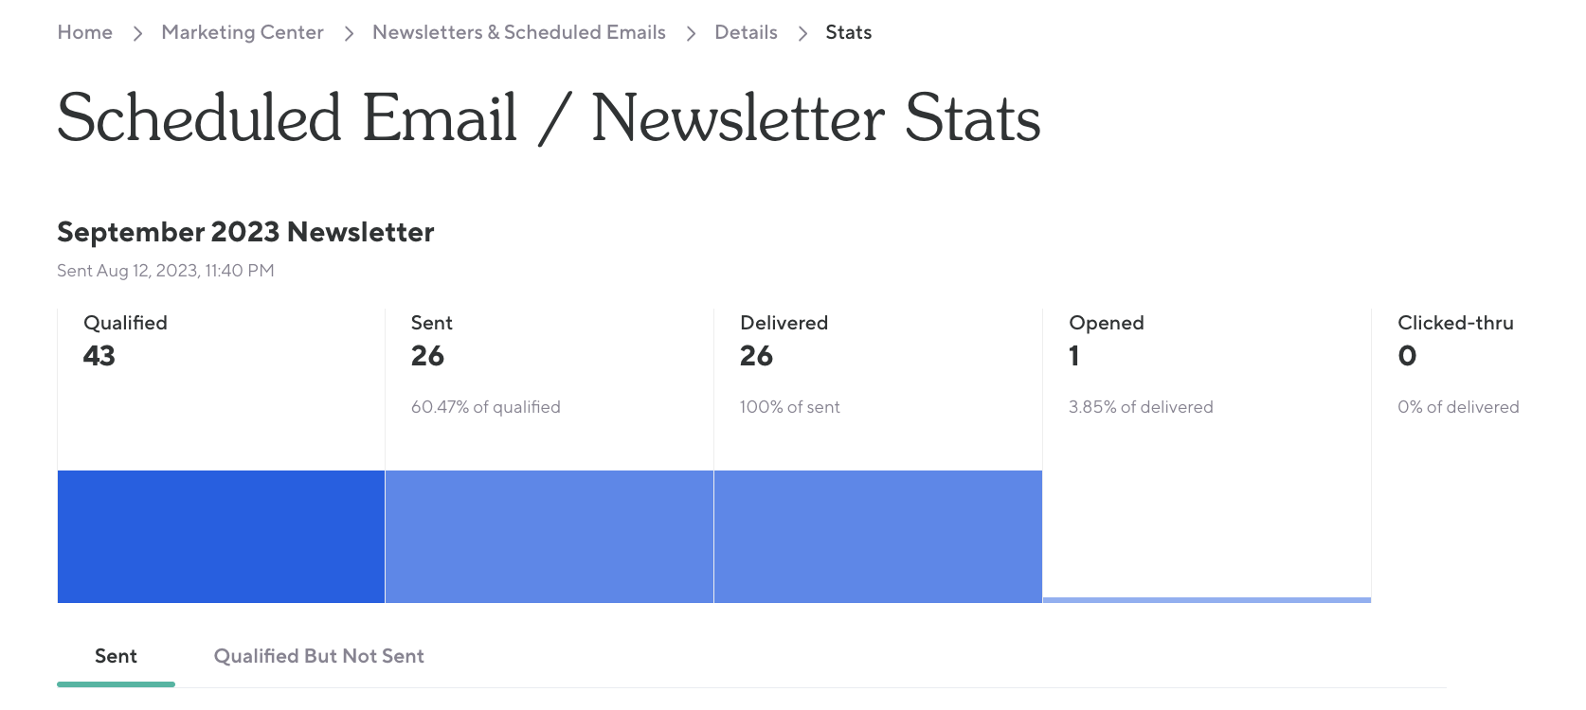The height and width of the screenshot is (710, 1586).
Task: Click the current Stats breadcrumb
Action: [x=848, y=32]
